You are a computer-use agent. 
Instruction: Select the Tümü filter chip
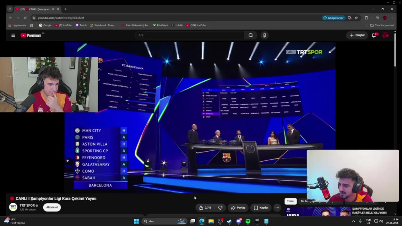(291, 201)
